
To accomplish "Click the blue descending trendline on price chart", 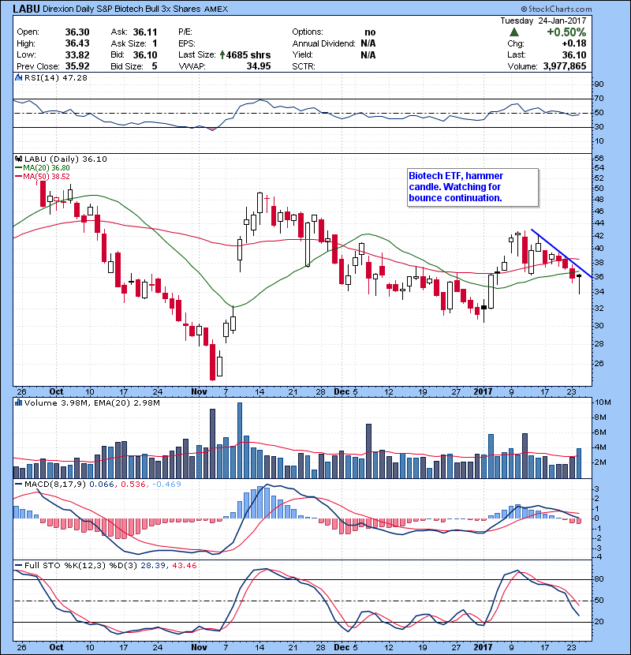I will click(562, 253).
